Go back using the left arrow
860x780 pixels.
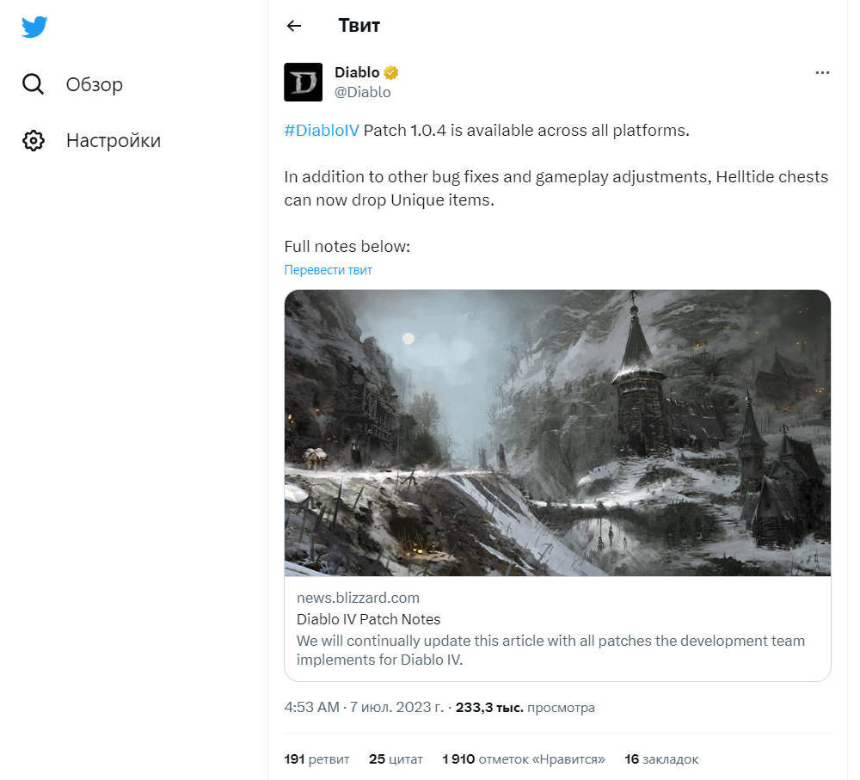point(294,26)
